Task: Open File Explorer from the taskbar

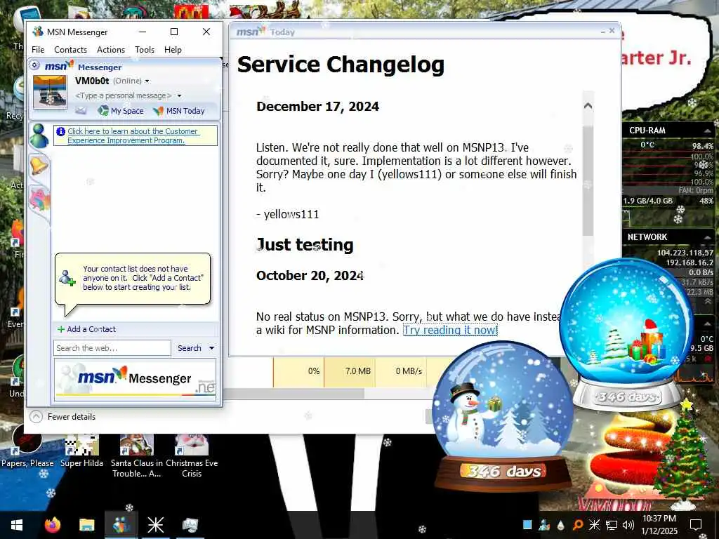Action: pos(86,525)
